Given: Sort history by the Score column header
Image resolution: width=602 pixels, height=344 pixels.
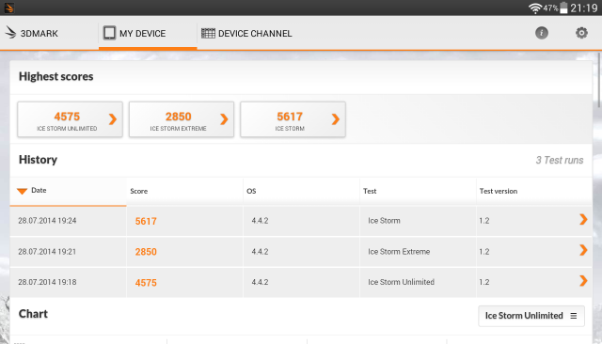Looking at the screenshot, I should 184,191.
